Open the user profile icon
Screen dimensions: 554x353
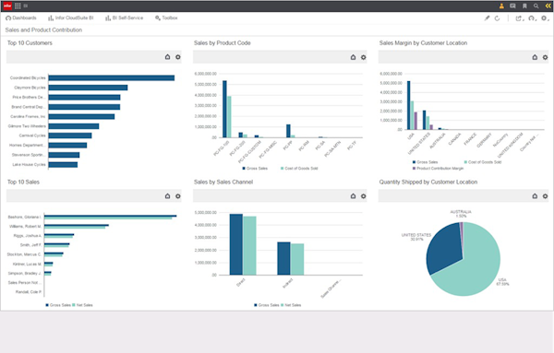pyautogui.click(x=501, y=6)
